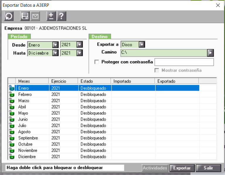Click the Camino path field
The height and width of the screenshot is (175, 225).
(x=164, y=53)
